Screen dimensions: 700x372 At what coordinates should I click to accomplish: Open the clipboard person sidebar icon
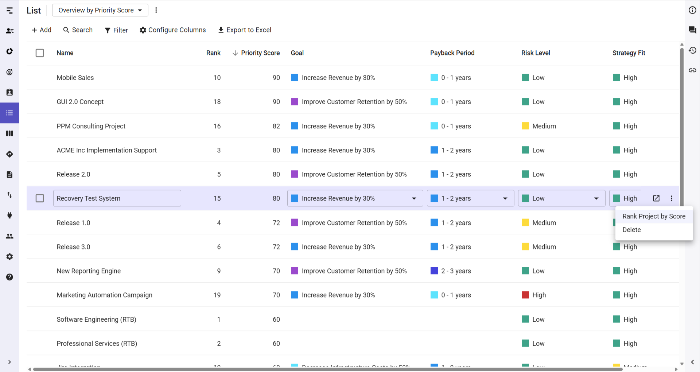pyautogui.click(x=9, y=92)
